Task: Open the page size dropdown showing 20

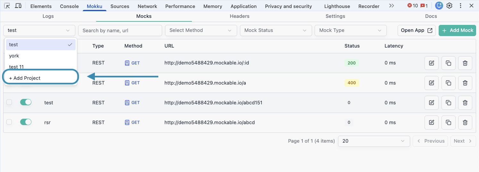Action: (374, 141)
